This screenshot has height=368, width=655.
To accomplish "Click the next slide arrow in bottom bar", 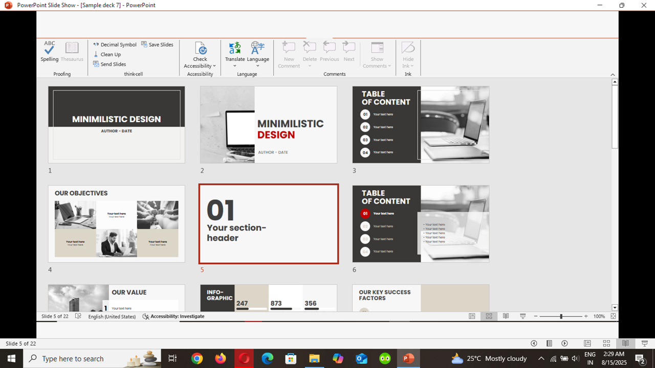I will [564, 343].
